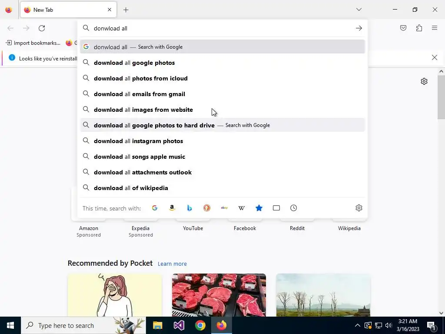Search this time with Bing

(x=189, y=208)
